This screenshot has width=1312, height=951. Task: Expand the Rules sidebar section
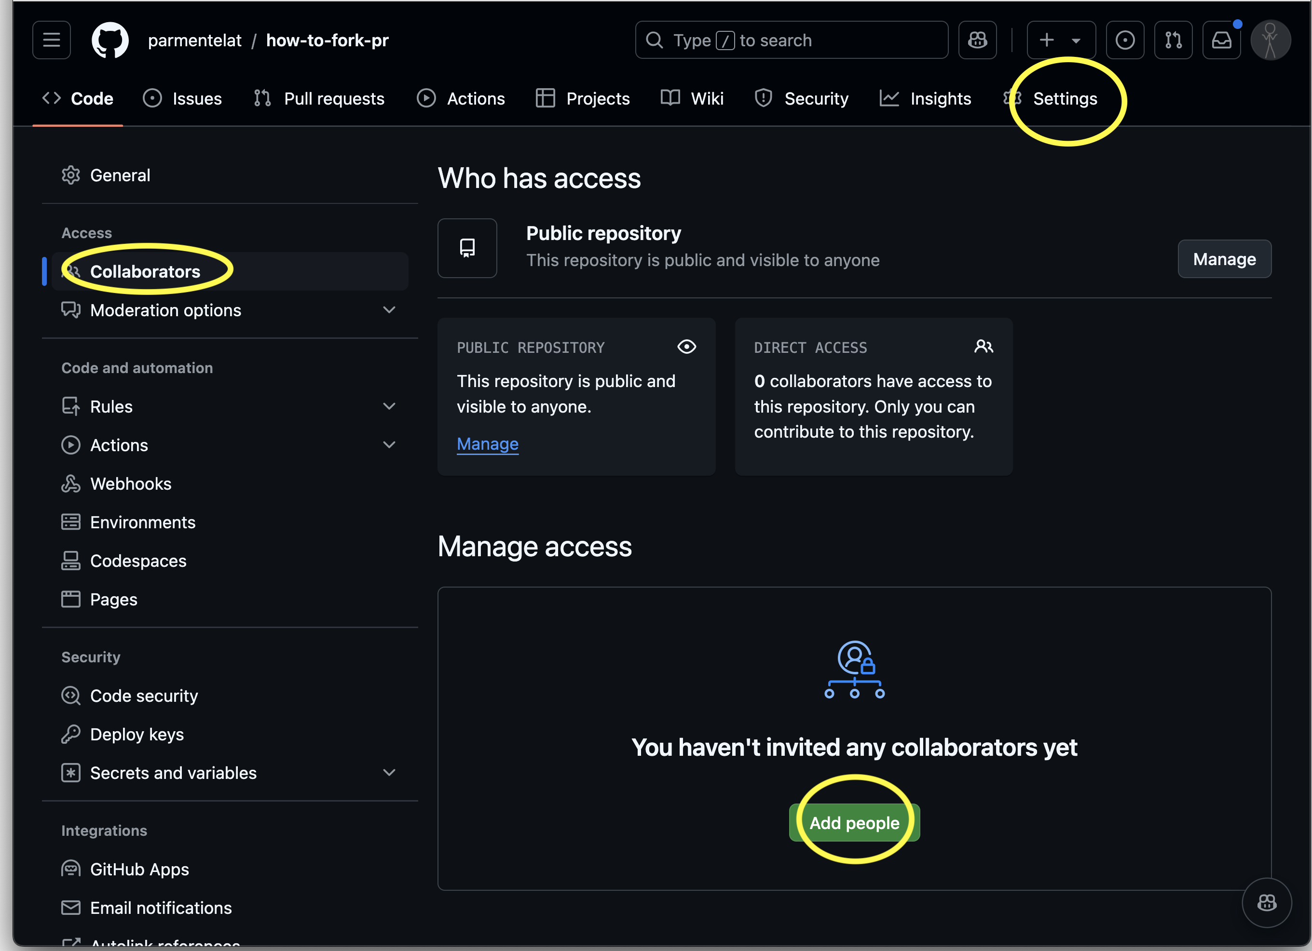[x=389, y=406]
